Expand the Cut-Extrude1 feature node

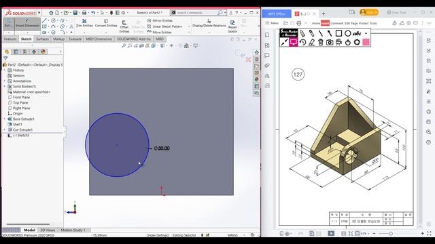tap(5, 129)
